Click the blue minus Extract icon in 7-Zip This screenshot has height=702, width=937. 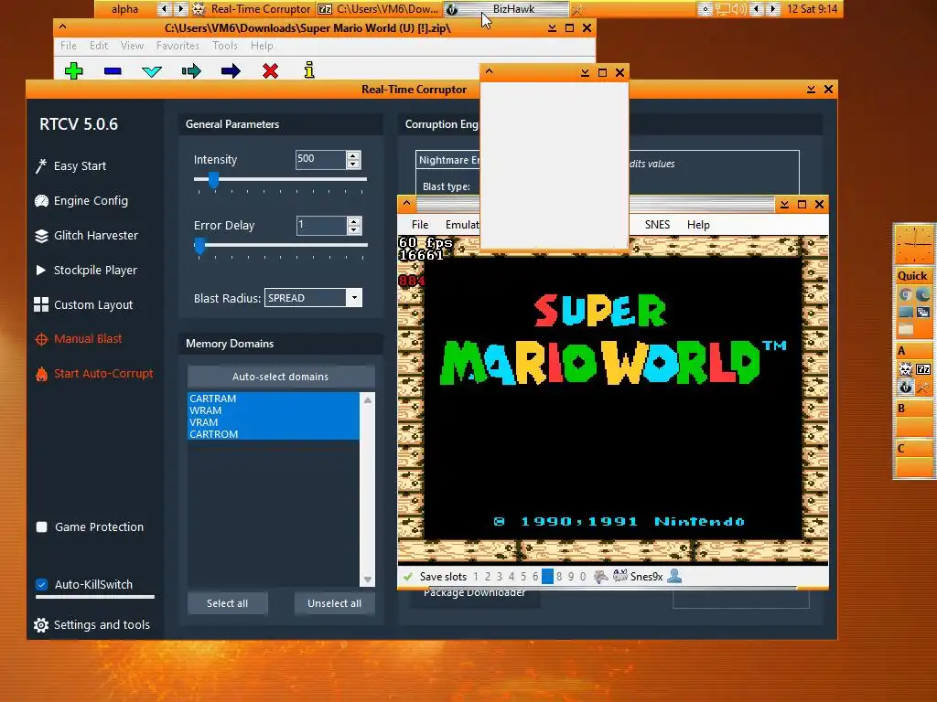click(x=113, y=71)
